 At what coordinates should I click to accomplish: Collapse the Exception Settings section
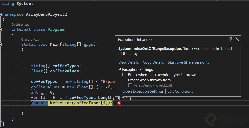120,70
